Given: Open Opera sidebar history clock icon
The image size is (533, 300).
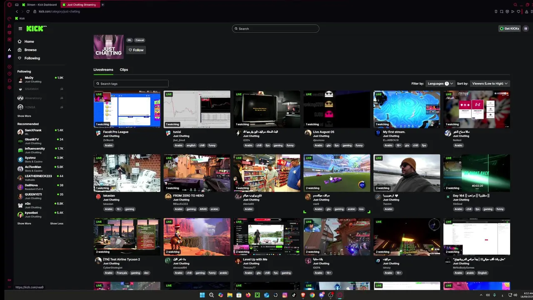Looking at the screenshot, I should pyautogui.click(x=10, y=74).
